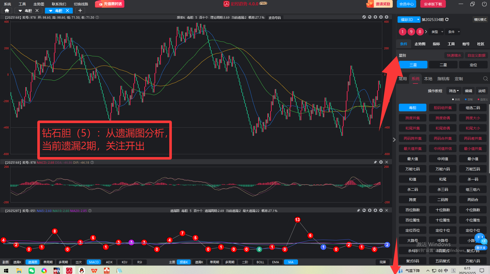Screen dimensions: 490x274
Task: Enable the KDJ sub-chart indicator
Action: click(x=124, y=262)
